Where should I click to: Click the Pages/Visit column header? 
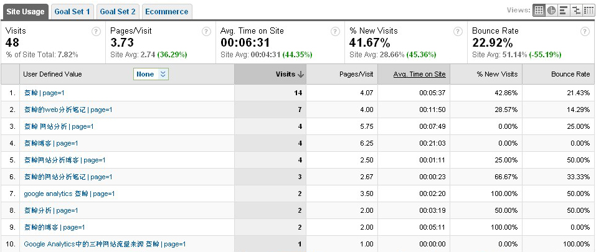pos(356,74)
